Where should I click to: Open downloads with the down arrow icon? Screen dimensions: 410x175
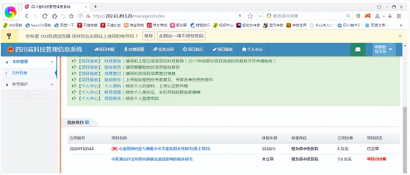[x=390, y=16]
